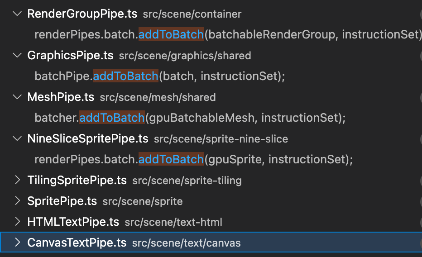
Task: Select the NineSliceSpritePipe.ts file name
Action: click(x=88, y=139)
